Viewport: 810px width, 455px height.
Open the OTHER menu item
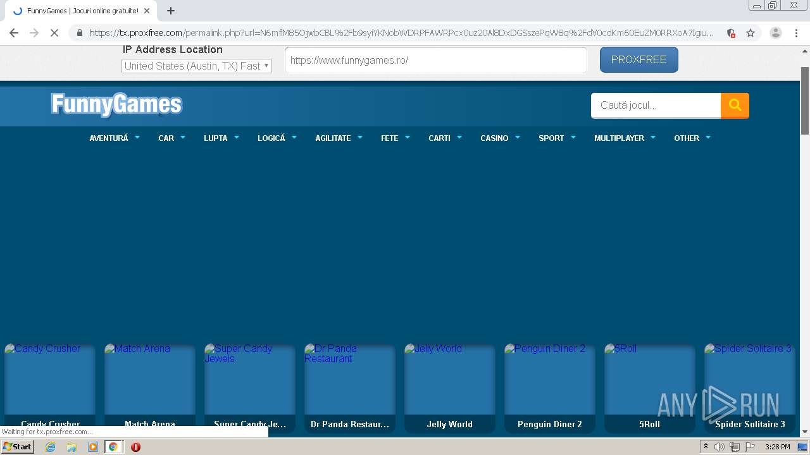coord(692,138)
